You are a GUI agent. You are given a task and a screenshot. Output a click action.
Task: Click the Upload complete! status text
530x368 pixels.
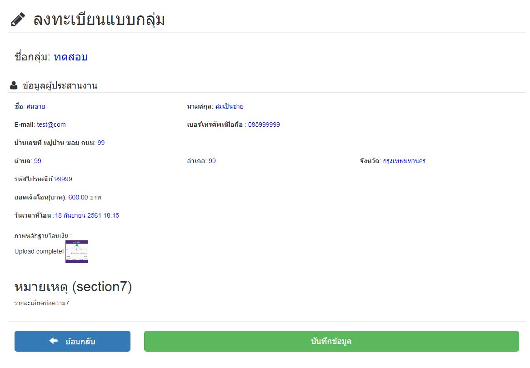[x=39, y=251]
